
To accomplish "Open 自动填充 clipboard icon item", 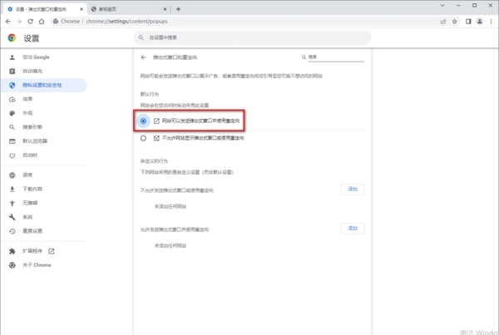I will [44, 71].
